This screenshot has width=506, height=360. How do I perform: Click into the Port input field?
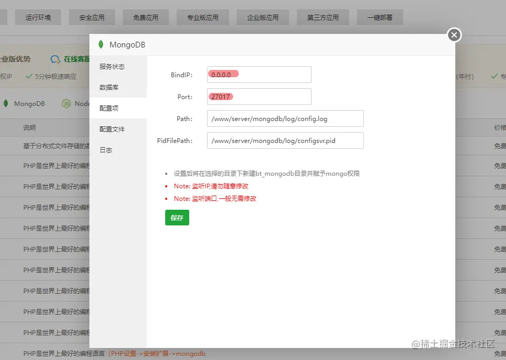pyautogui.click(x=259, y=97)
